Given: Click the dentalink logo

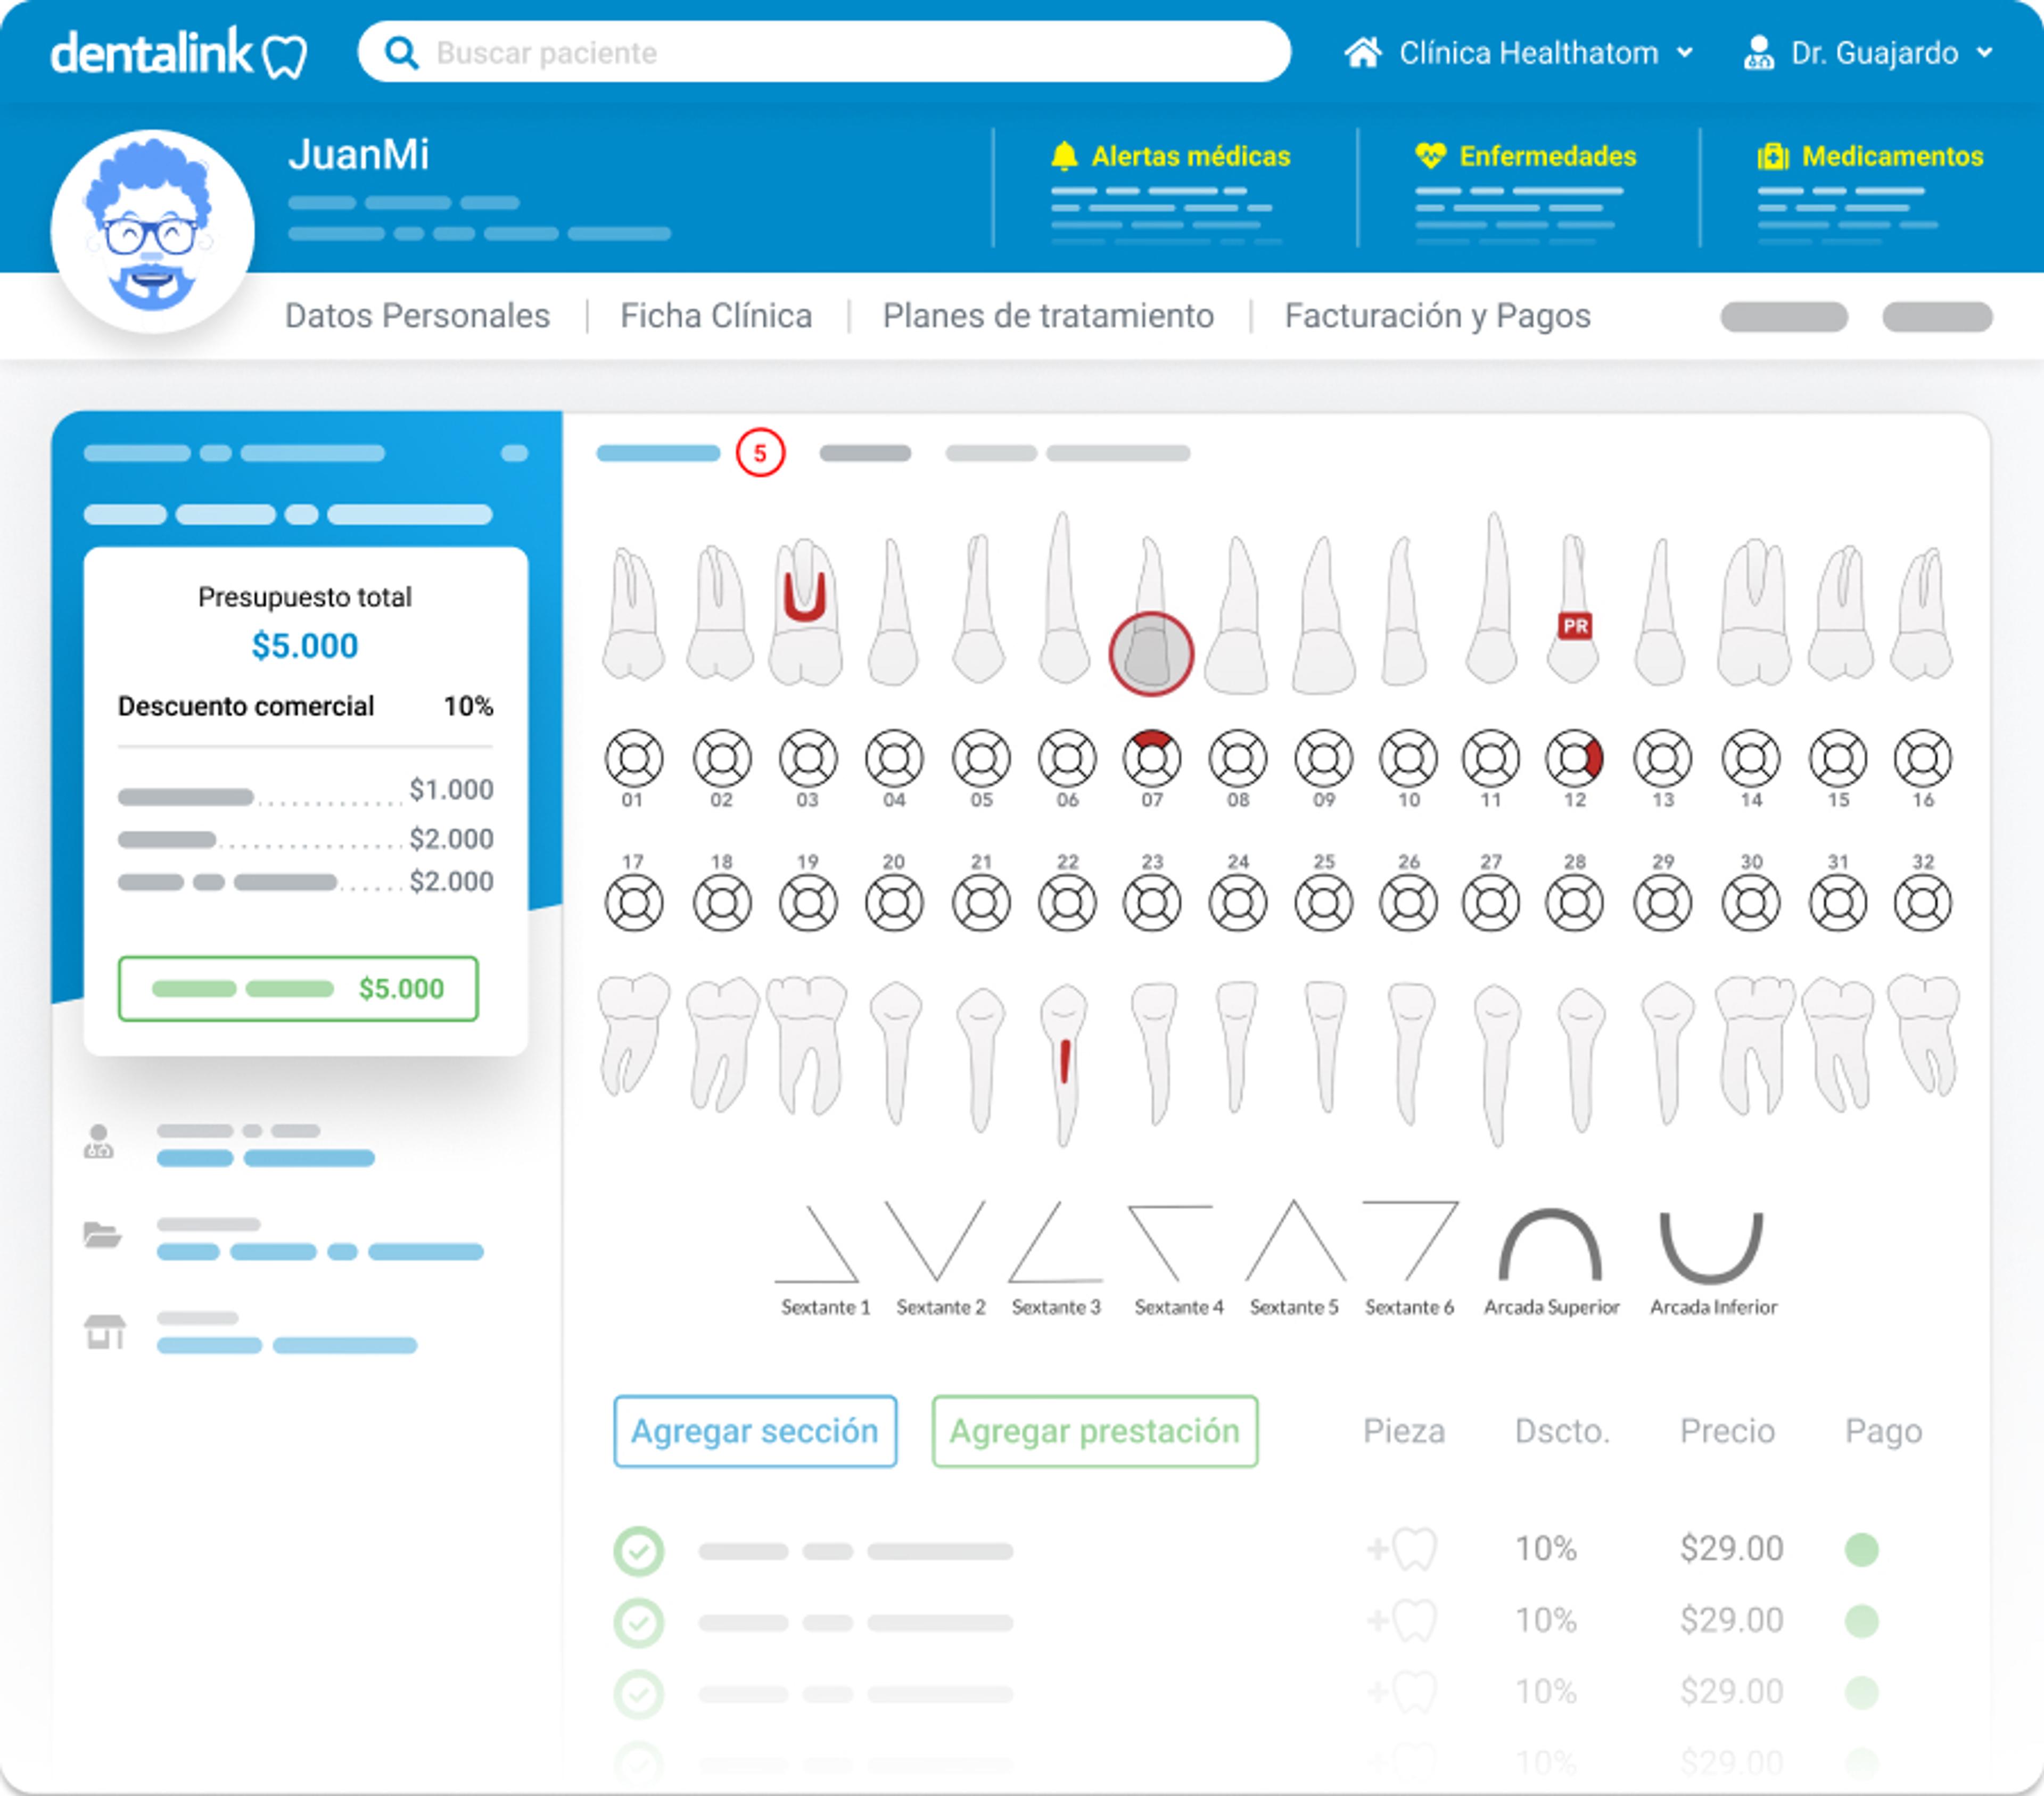Looking at the screenshot, I should click(x=179, y=52).
